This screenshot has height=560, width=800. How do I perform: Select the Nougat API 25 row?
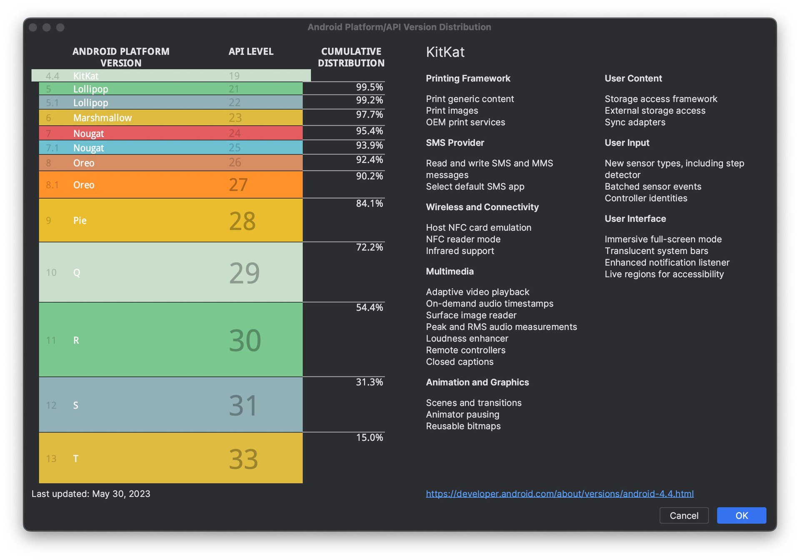[171, 148]
